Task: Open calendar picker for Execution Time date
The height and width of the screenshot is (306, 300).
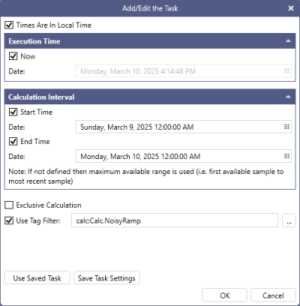Action: (x=286, y=71)
